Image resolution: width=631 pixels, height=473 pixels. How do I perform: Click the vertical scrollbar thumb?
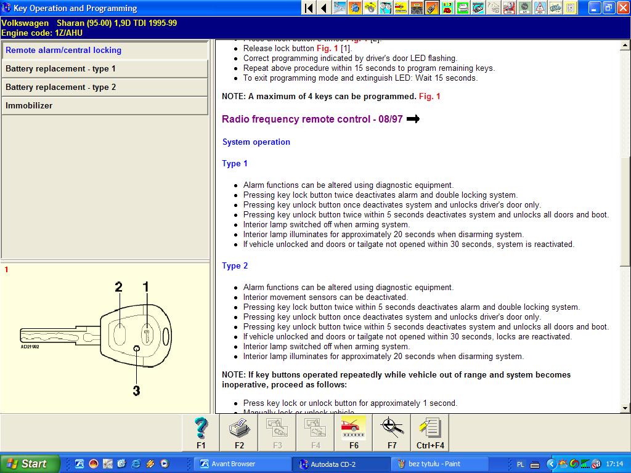[x=625, y=211]
